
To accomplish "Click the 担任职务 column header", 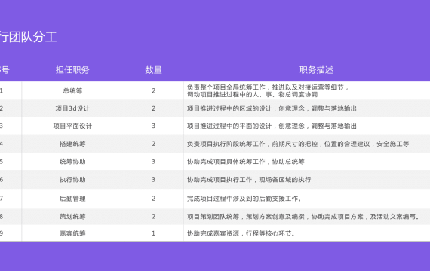I will [72, 70].
